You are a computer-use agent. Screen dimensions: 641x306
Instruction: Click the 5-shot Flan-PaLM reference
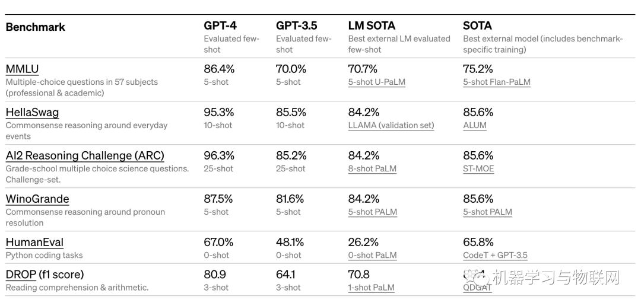pos(496,82)
